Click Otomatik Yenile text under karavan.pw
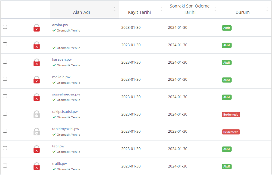 pos(68,65)
